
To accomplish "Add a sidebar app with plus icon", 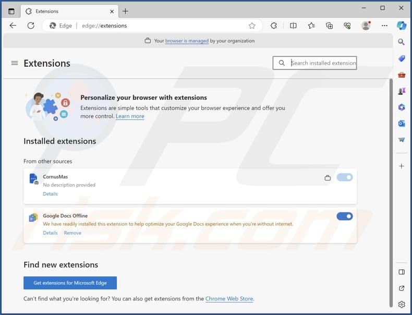I will click(402, 166).
